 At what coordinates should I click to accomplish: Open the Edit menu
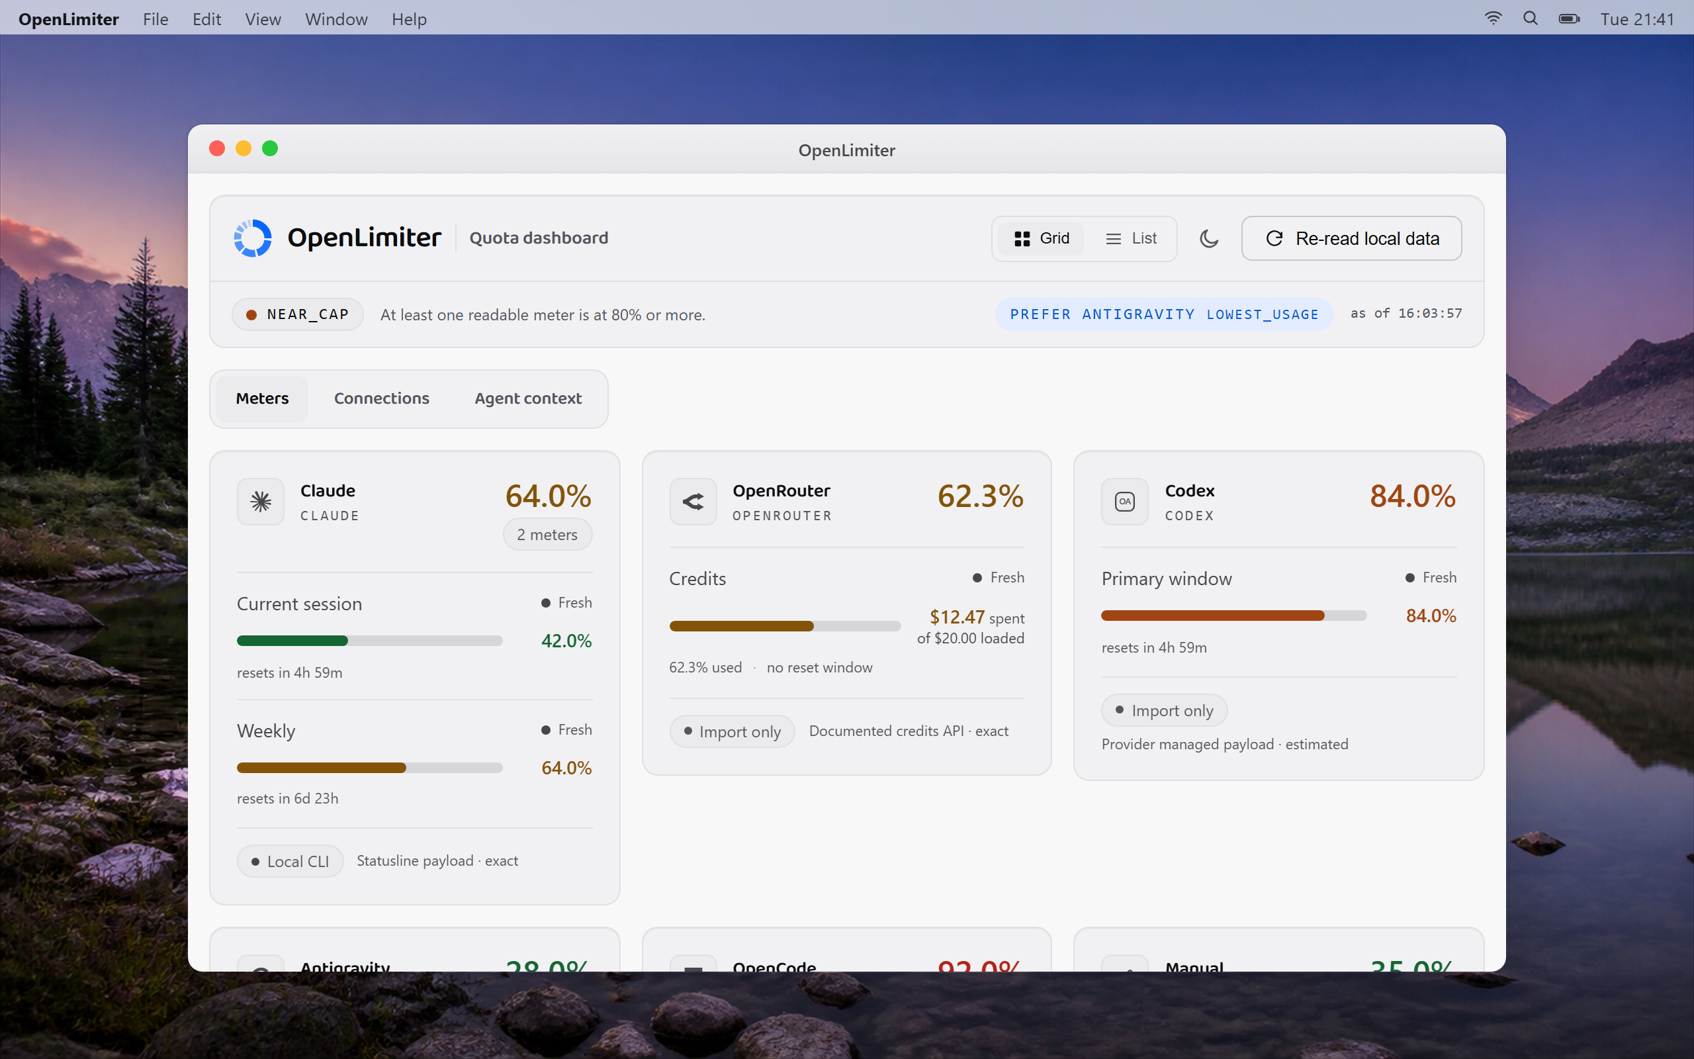tap(206, 19)
